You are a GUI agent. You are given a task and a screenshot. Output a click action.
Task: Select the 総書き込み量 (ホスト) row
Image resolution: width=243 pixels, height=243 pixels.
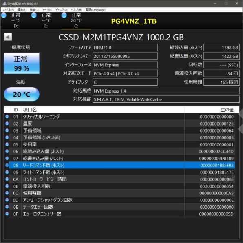(119, 158)
